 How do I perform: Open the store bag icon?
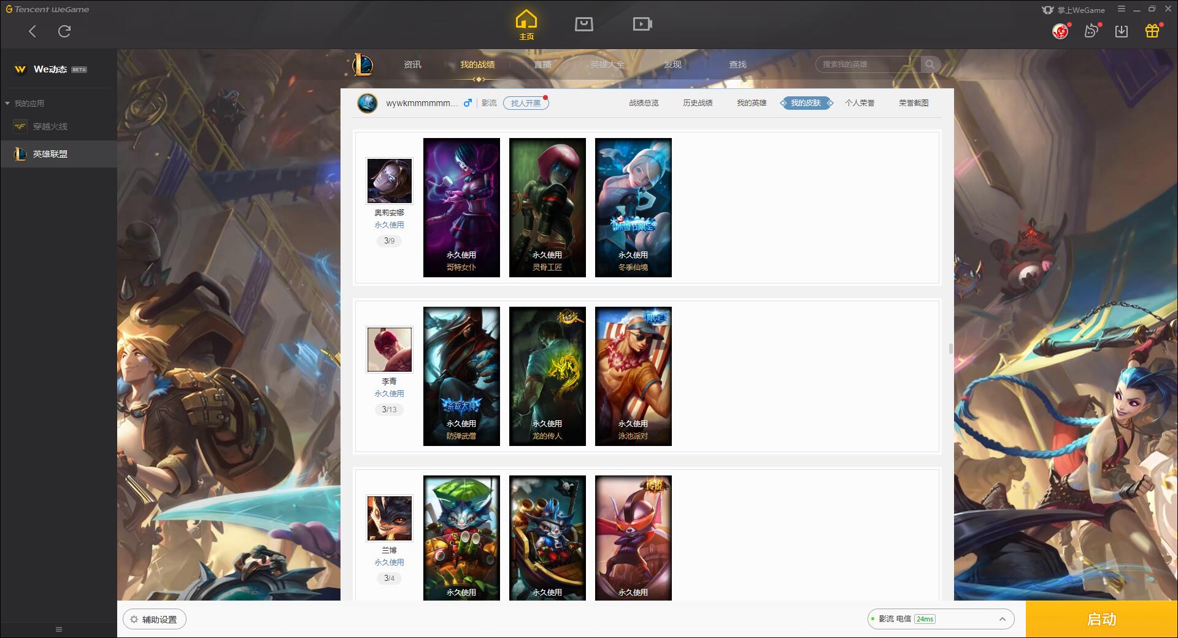pos(583,24)
